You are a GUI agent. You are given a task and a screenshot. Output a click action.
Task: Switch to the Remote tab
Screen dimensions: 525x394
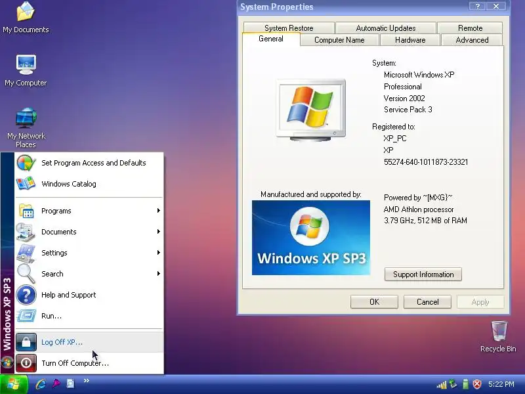pyautogui.click(x=470, y=28)
